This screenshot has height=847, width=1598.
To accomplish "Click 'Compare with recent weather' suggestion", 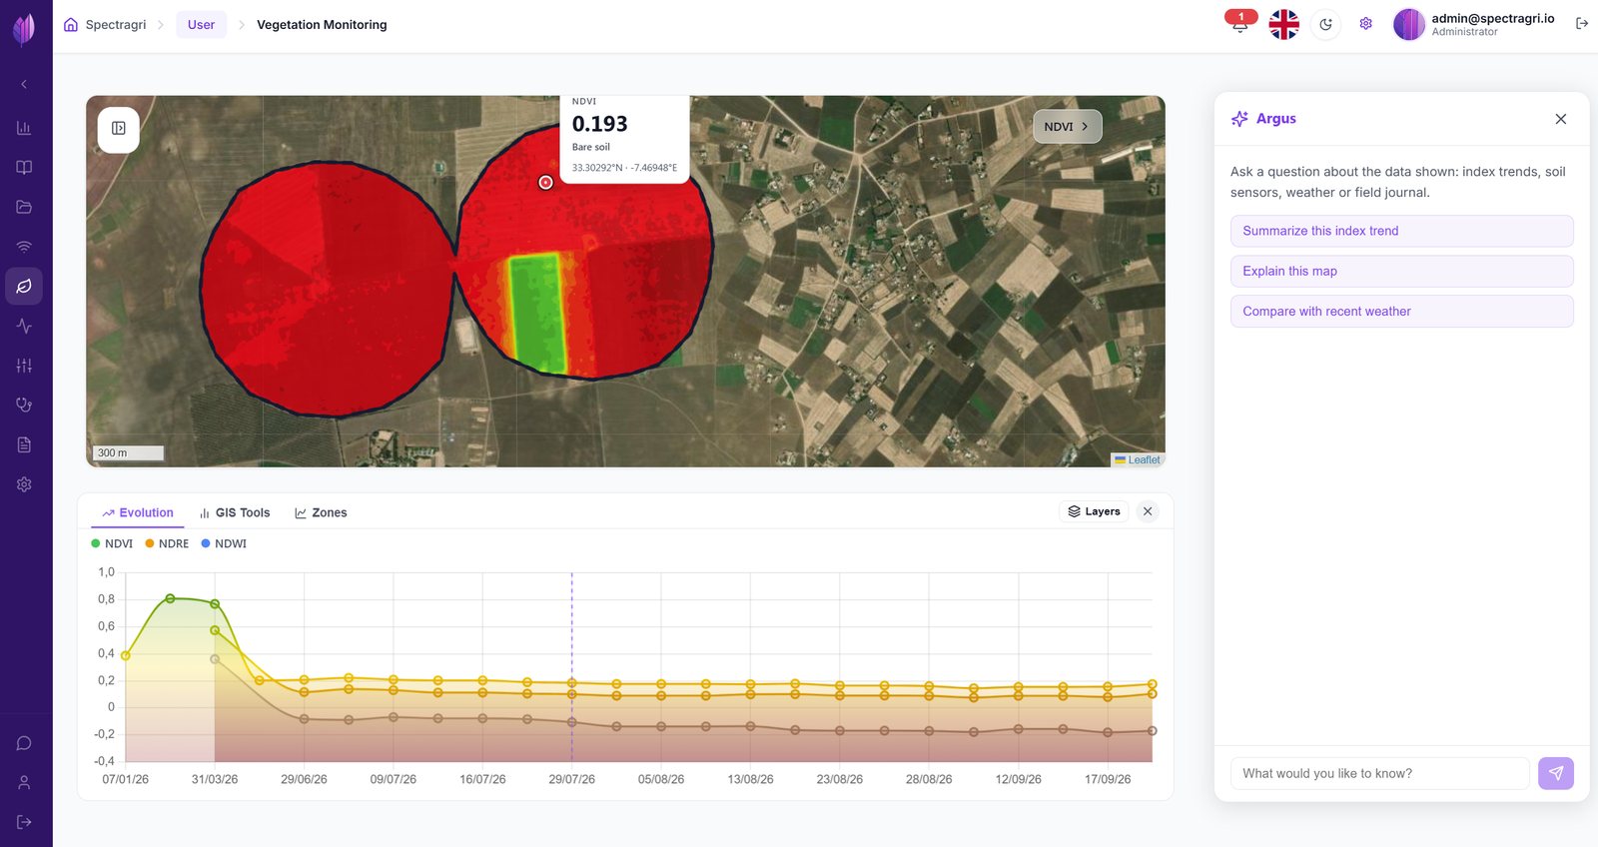I will tap(1402, 312).
